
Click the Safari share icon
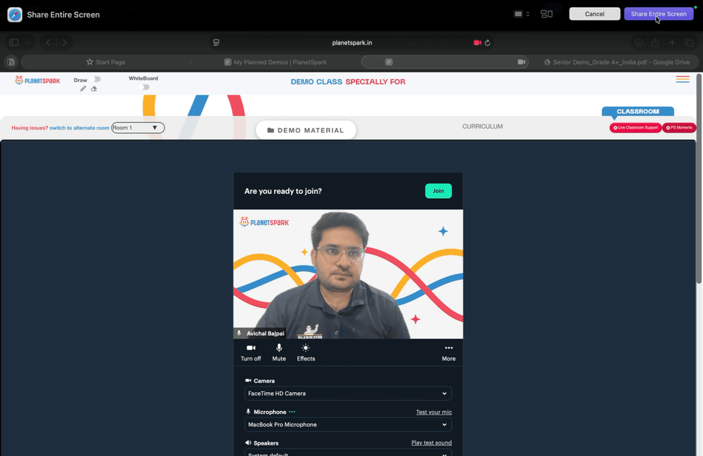pyautogui.click(x=655, y=42)
